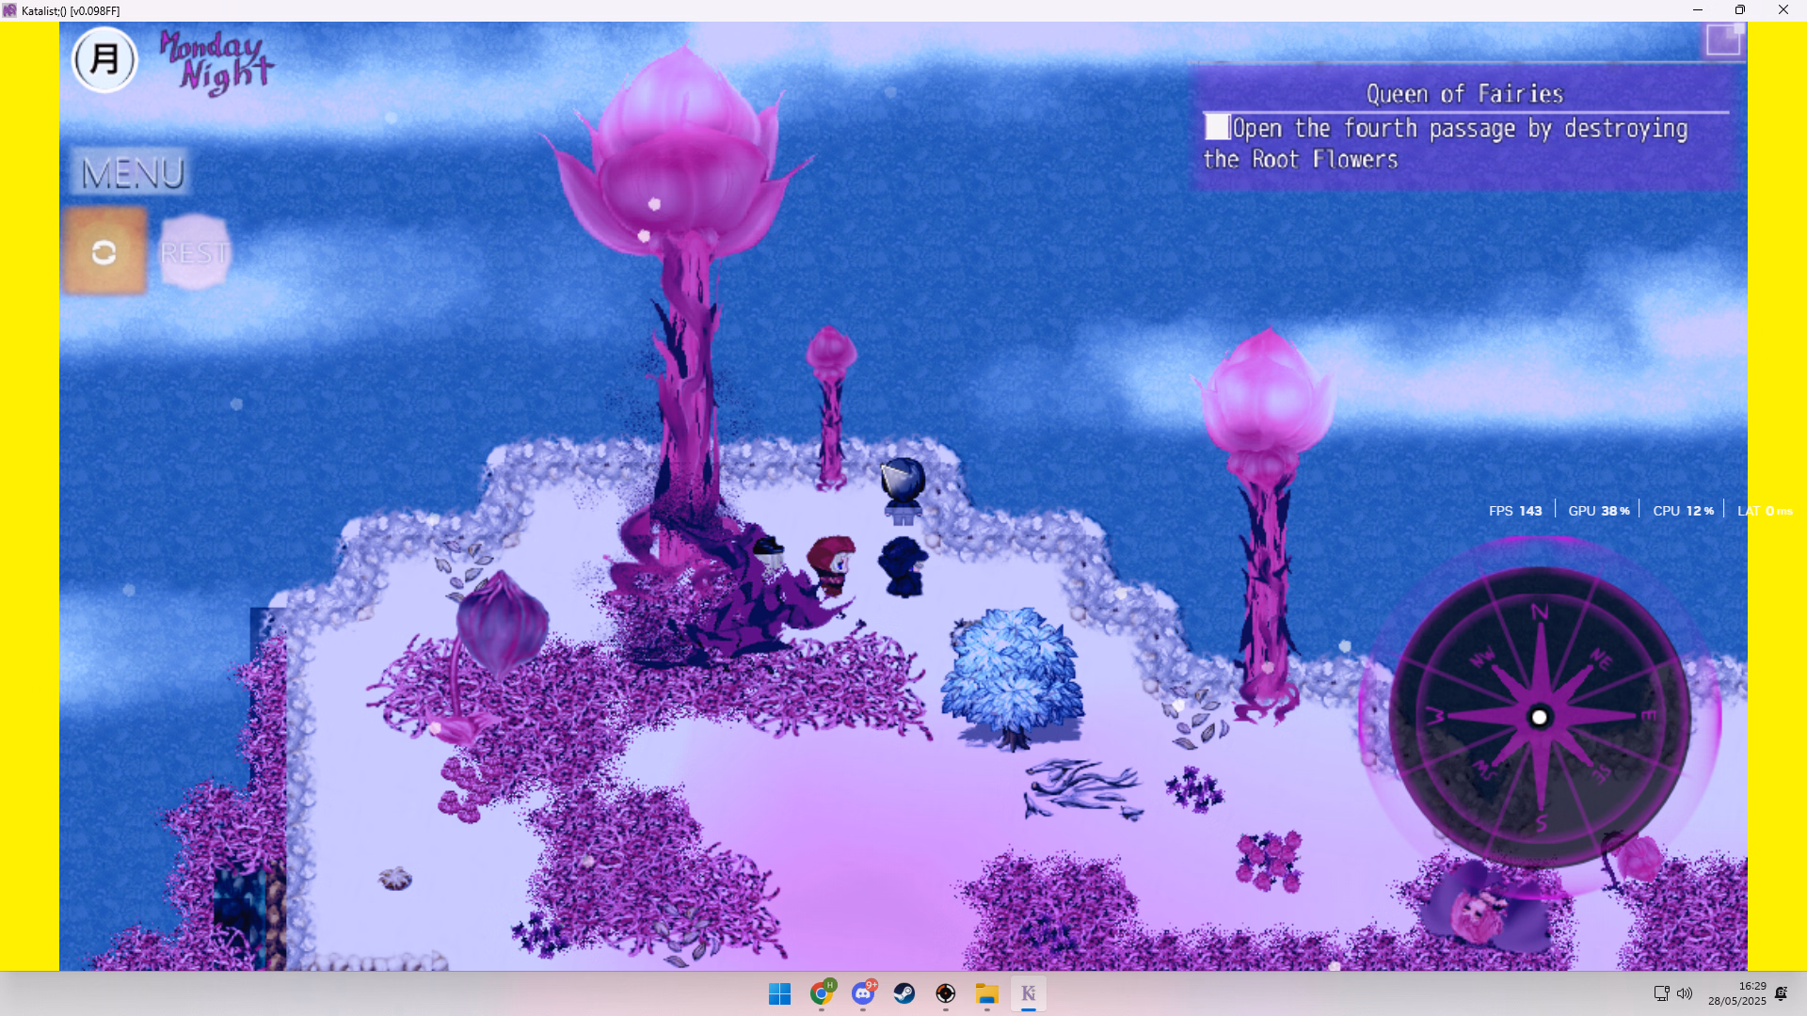Open Steam from the taskbar
1807x1016 pixels.
[x=904, y=993]
